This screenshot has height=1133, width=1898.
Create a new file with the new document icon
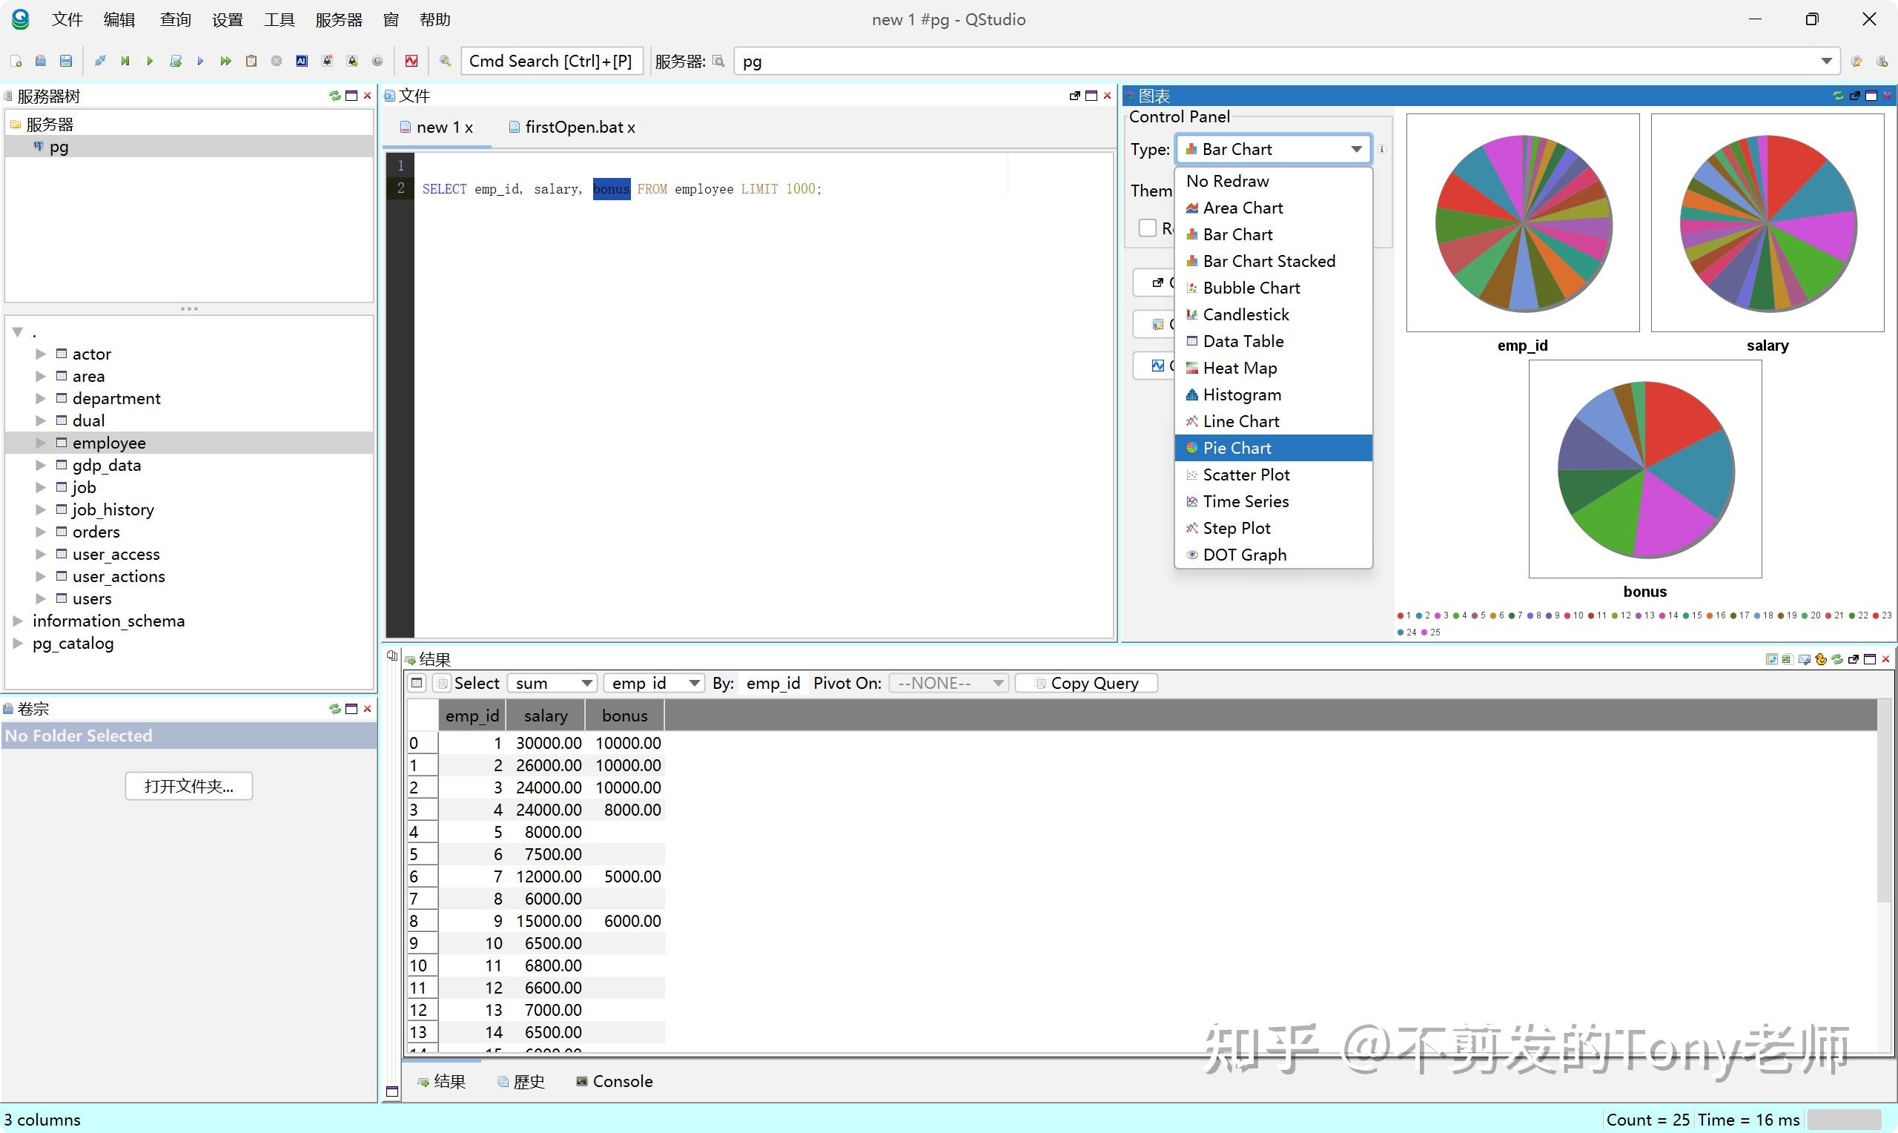17,61
